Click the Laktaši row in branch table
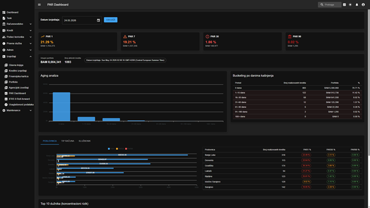 point(282,171)
